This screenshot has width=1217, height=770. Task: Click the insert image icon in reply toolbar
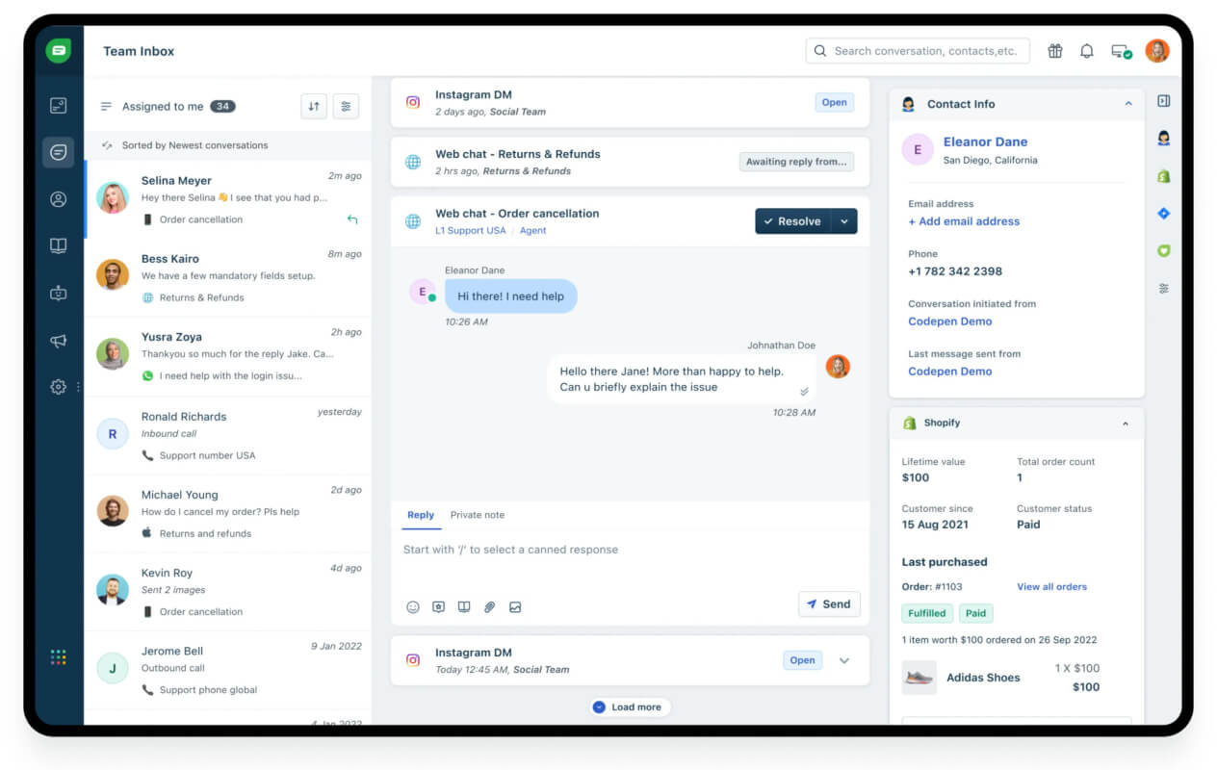point(515,607)
